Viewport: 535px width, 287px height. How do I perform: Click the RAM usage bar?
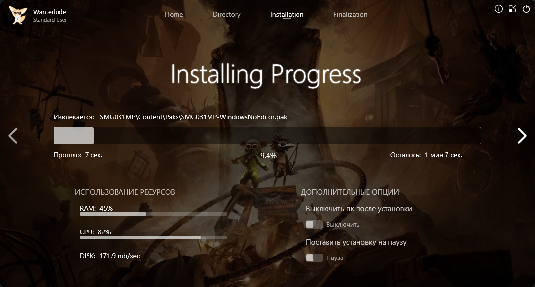pos(153,214)
